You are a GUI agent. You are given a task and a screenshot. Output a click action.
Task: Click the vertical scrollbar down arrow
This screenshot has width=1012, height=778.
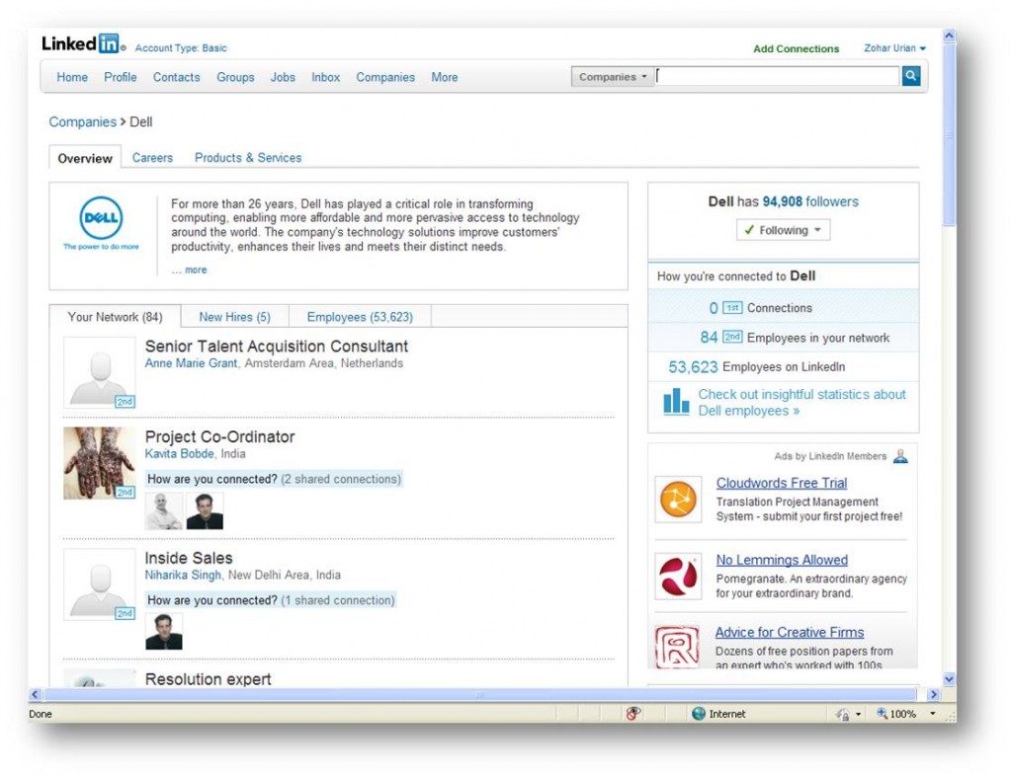[x=949, y=678]
